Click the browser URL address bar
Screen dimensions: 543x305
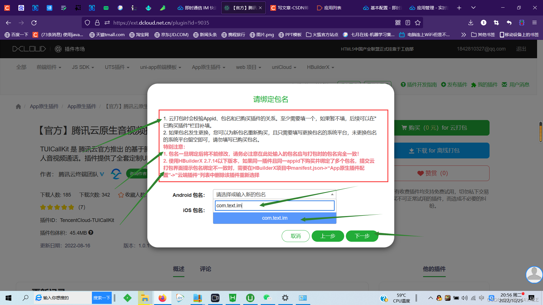[252, 23]
